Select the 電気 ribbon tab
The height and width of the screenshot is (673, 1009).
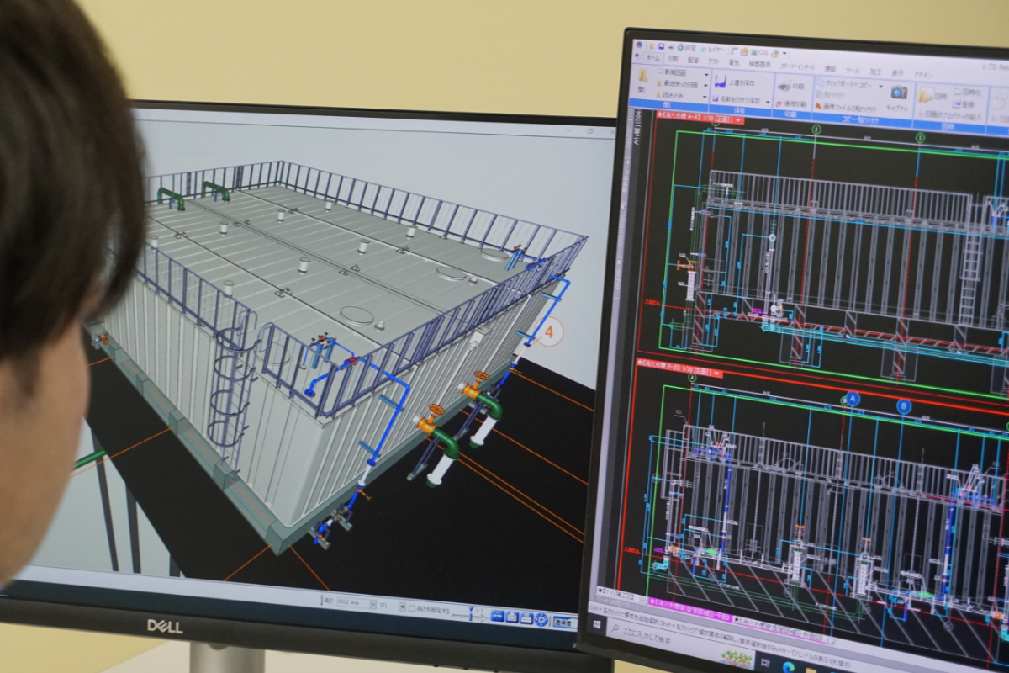(x=734, y=62)
